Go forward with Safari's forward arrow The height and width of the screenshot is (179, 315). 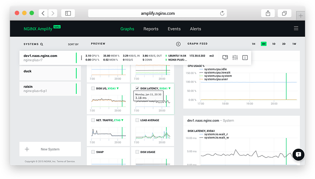(x=53, y=13)
